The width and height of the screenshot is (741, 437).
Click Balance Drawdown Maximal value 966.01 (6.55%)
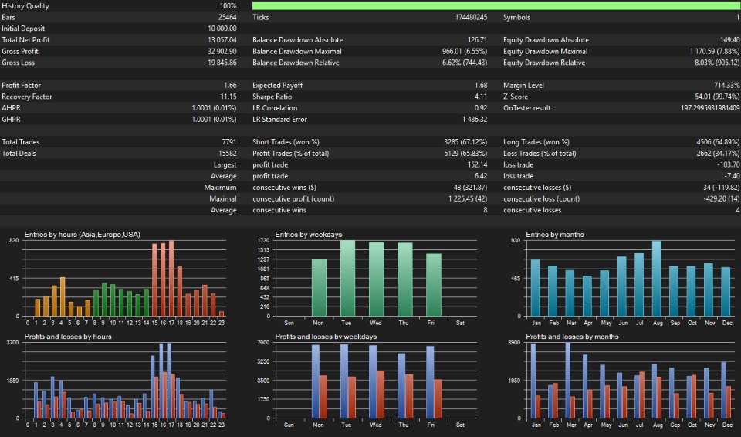465,52
